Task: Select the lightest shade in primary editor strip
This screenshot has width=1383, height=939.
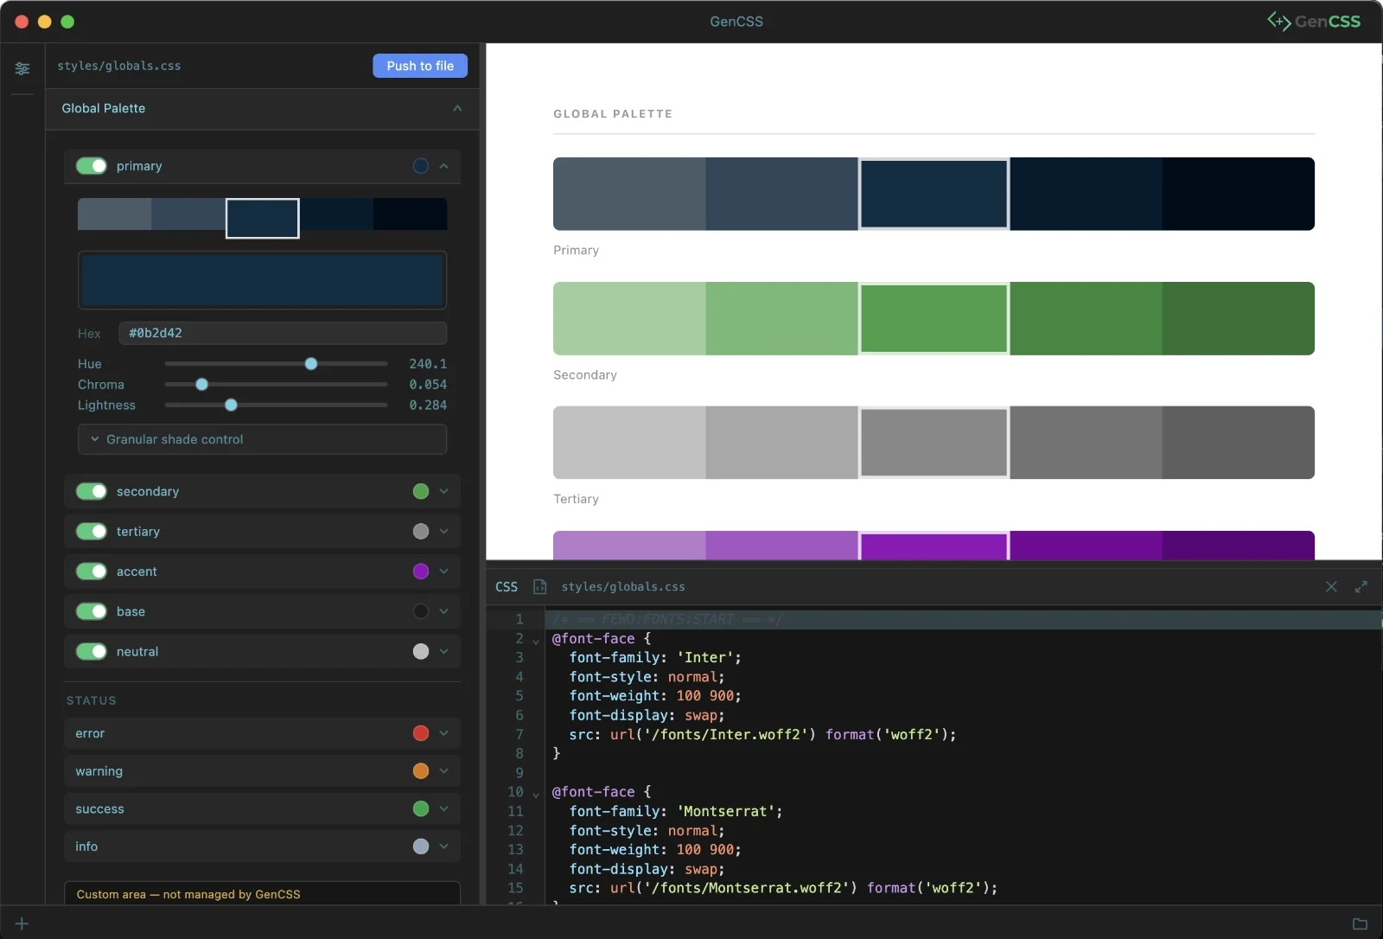Action: click(115, 214)
